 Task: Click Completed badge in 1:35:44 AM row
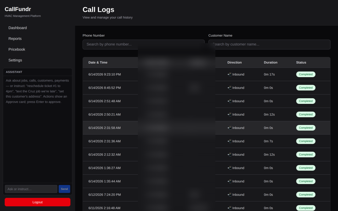click(306, 181)
